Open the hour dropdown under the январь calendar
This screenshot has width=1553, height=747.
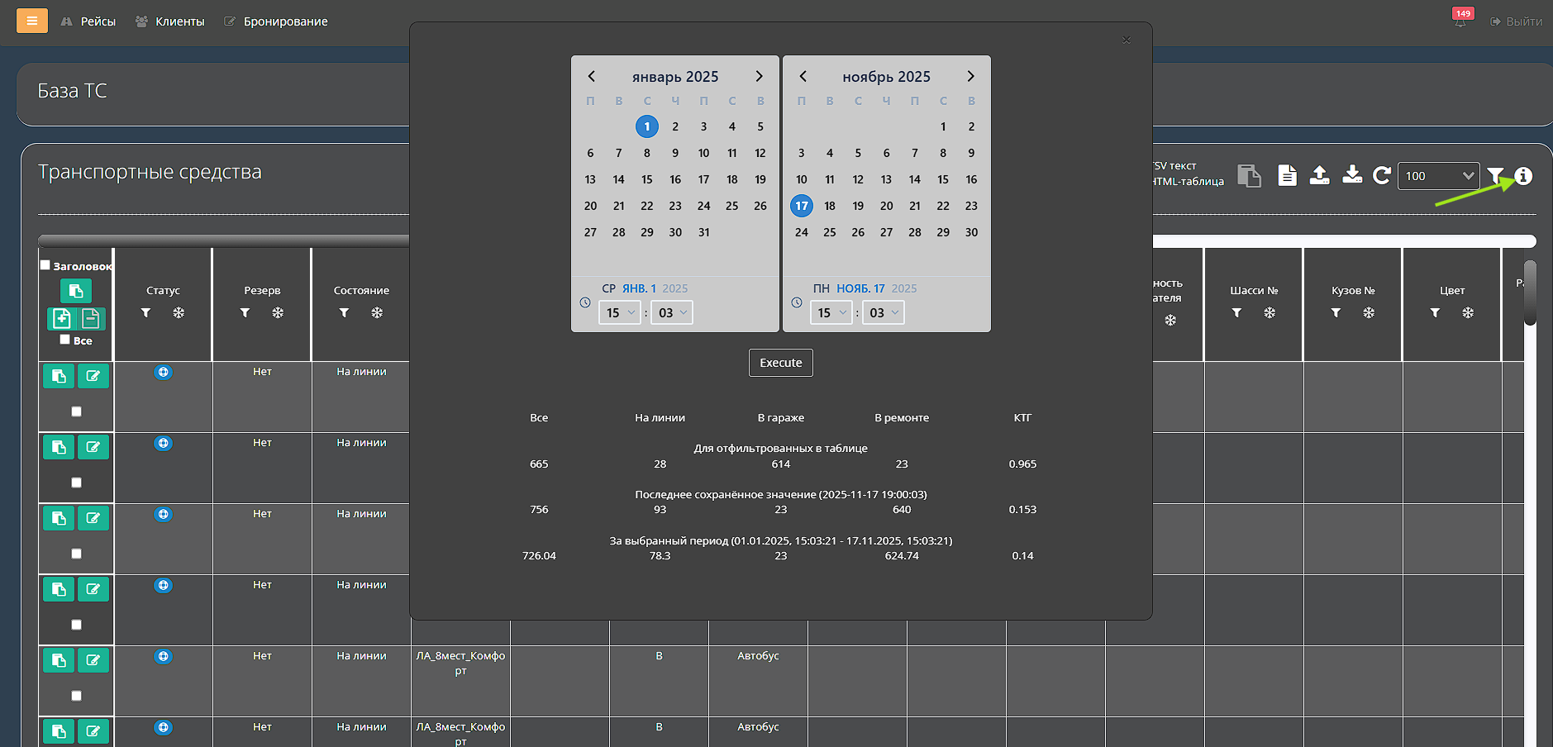click(x=620, y=312)
